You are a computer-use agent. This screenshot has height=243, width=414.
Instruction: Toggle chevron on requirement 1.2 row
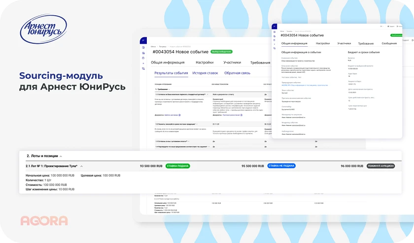coord(197,124)
